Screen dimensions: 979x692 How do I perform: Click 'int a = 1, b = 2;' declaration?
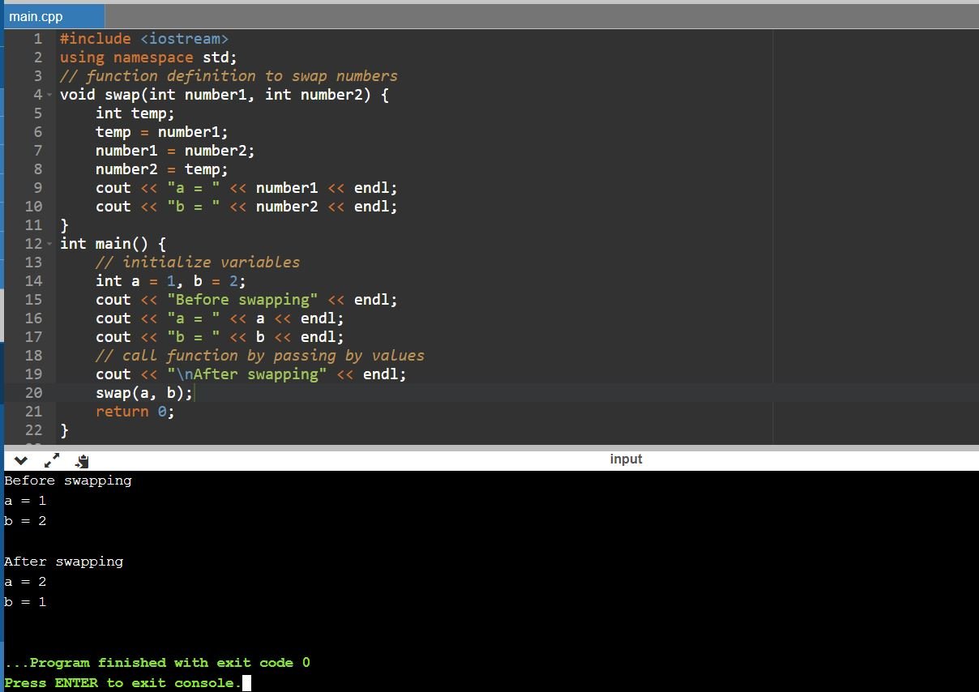pyautogui.click(x=171, y=281)
